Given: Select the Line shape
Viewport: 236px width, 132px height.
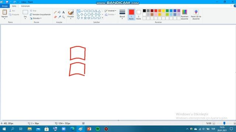Looking at the screenshot, I should (78, 11).
